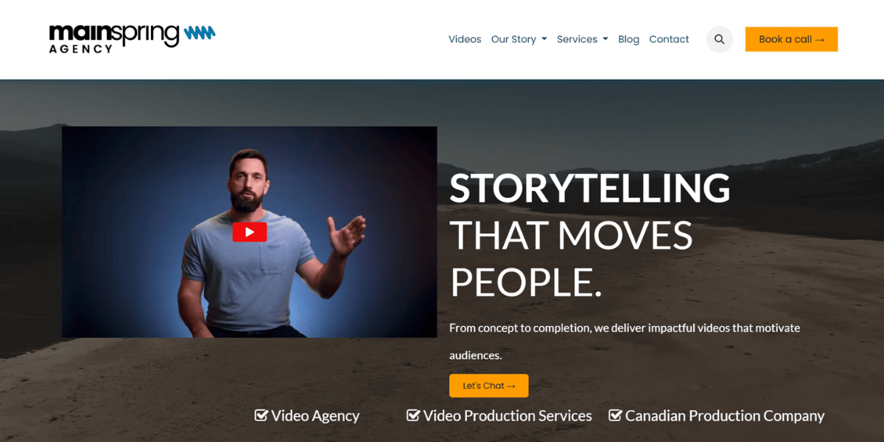Open the Our Story menu label
The height and width of the screenshot is (442, 884).
click(513, 39)
